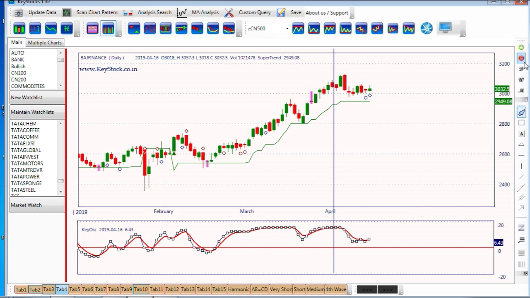Select Bullish in watchlist groups
530x298 pixels.
tap(18, 66)
